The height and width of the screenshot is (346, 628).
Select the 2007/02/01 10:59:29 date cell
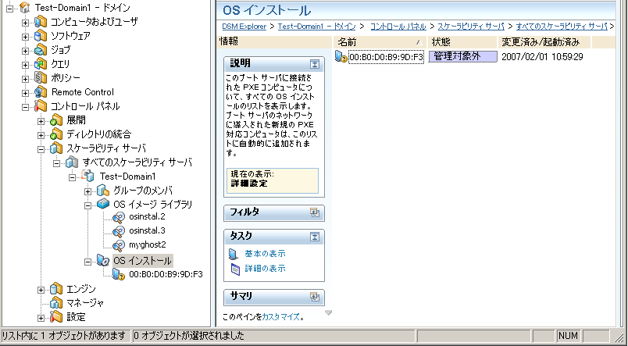[x=542, y=57]
